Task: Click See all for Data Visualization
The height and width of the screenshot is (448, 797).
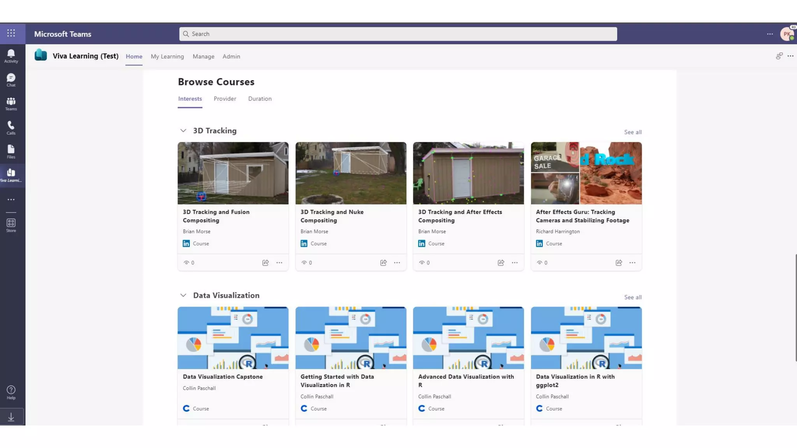Action: 633,297
